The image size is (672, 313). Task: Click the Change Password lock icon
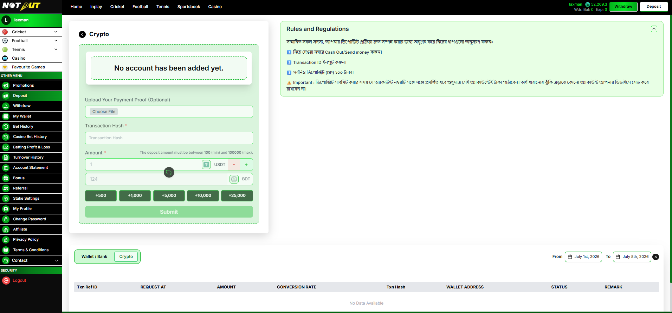pos(6,219)
